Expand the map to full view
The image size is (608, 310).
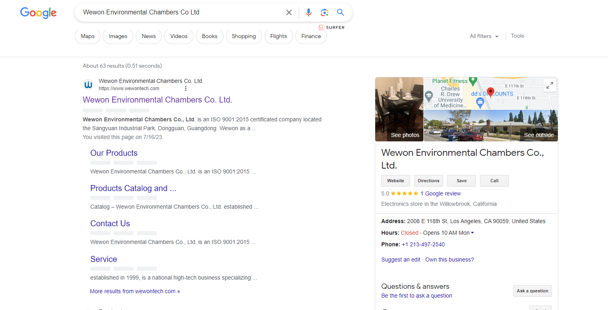coord(549,85)
